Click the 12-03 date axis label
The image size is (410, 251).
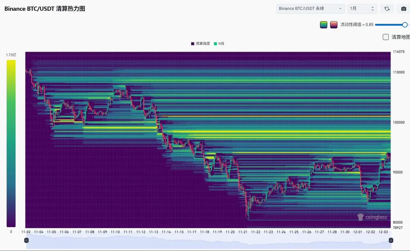pos(383,232)
